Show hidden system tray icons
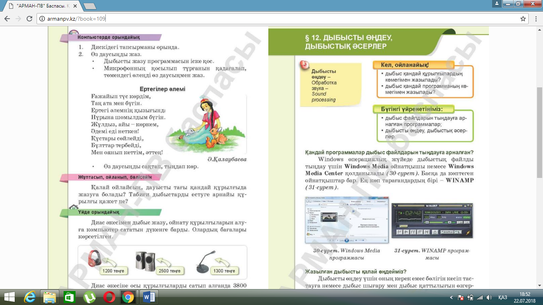543x305 pixels. (x=451, y=297)
